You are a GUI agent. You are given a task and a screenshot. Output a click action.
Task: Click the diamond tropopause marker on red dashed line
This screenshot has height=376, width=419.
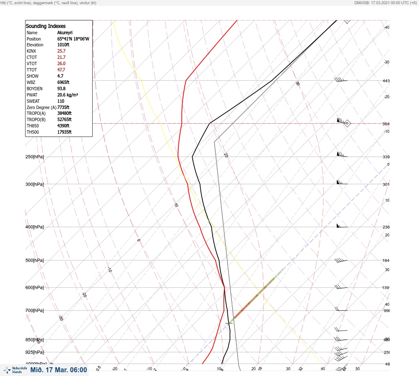tap(347, 124)
